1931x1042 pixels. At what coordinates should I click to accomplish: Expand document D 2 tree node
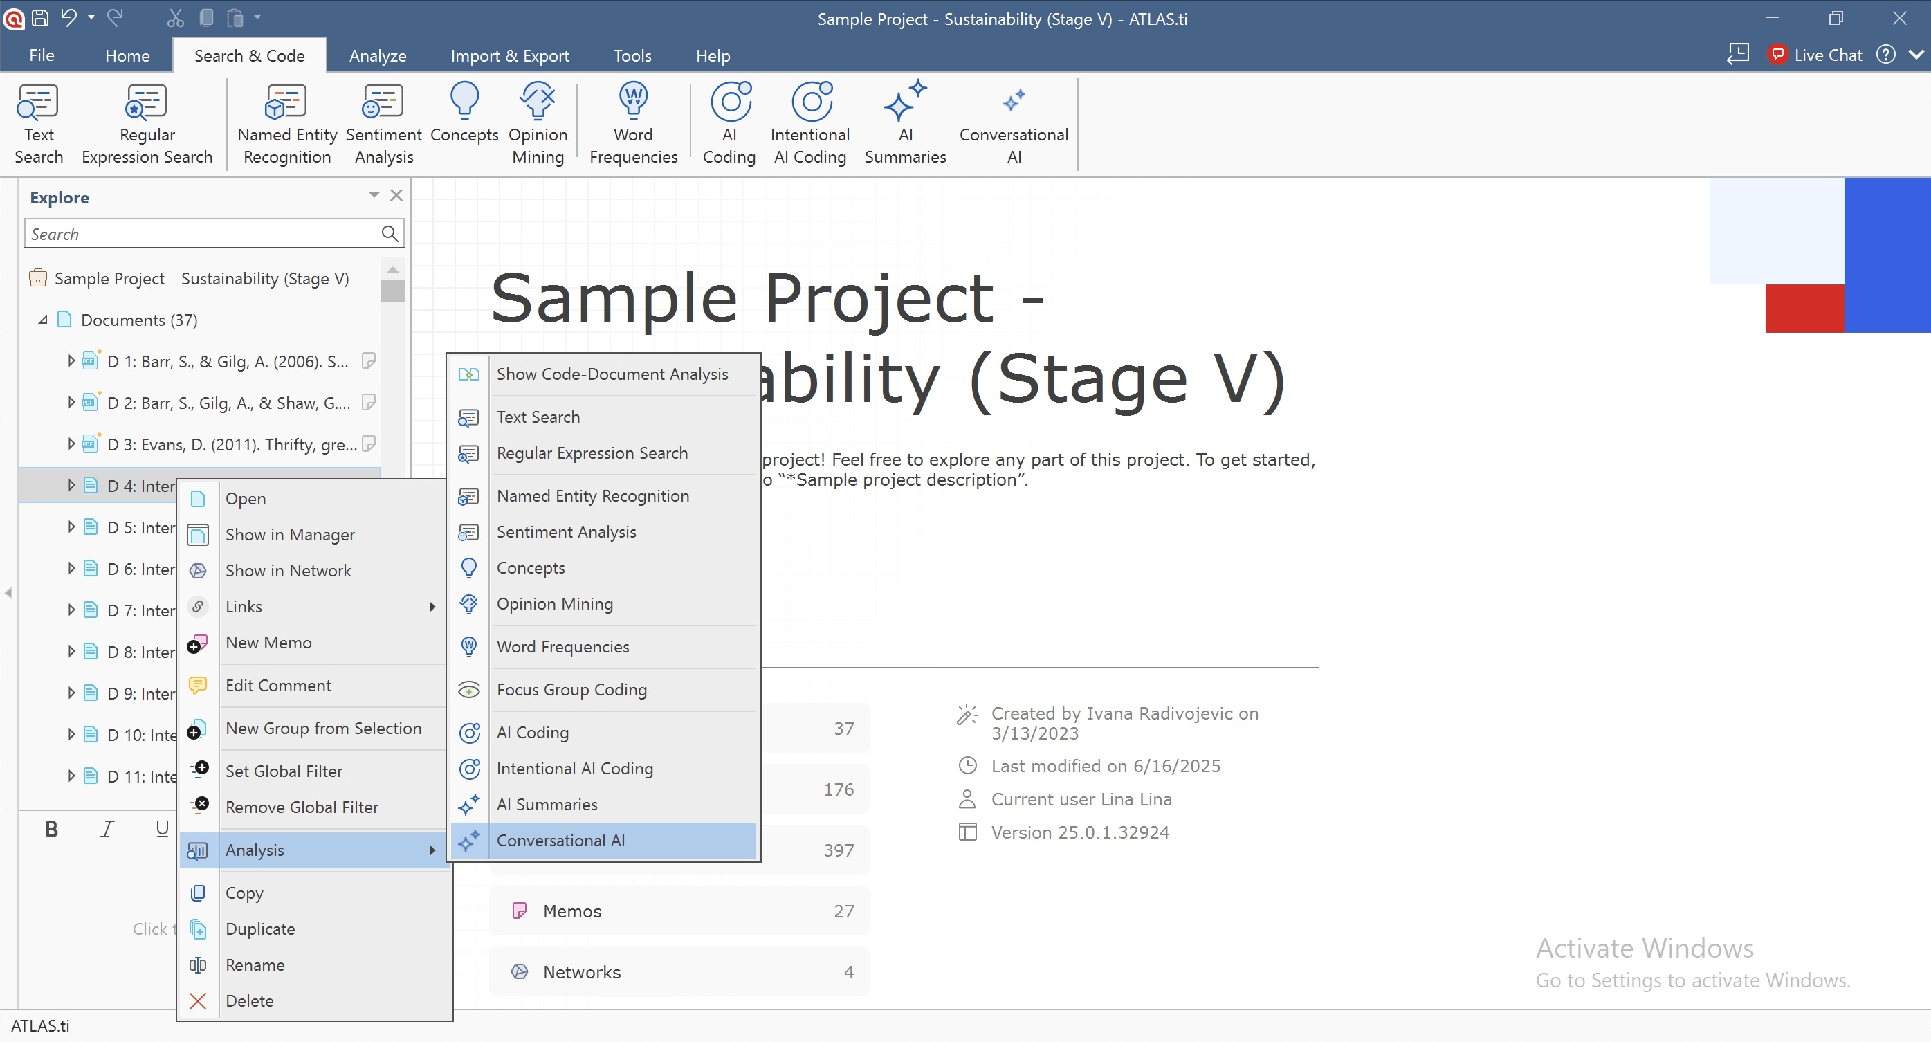pos(71,403)
